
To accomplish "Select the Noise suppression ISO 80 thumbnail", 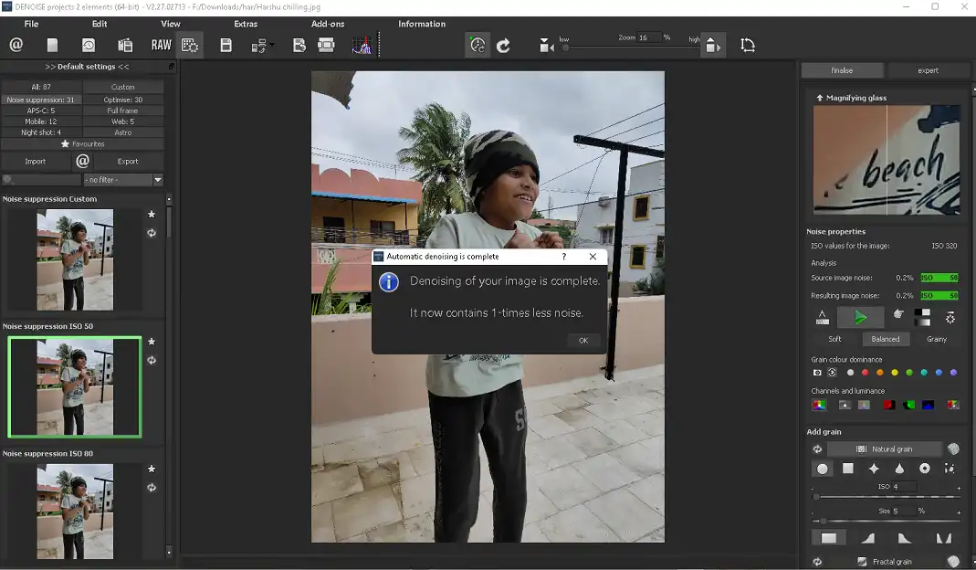I will [75, 511].
